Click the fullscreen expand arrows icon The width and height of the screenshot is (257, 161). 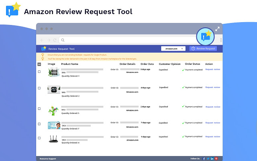point(217,29)
